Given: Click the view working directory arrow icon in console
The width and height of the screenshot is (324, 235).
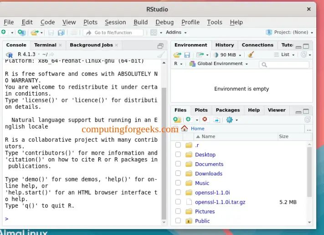Looking at the screenshot, I should (x=51, y=55).
